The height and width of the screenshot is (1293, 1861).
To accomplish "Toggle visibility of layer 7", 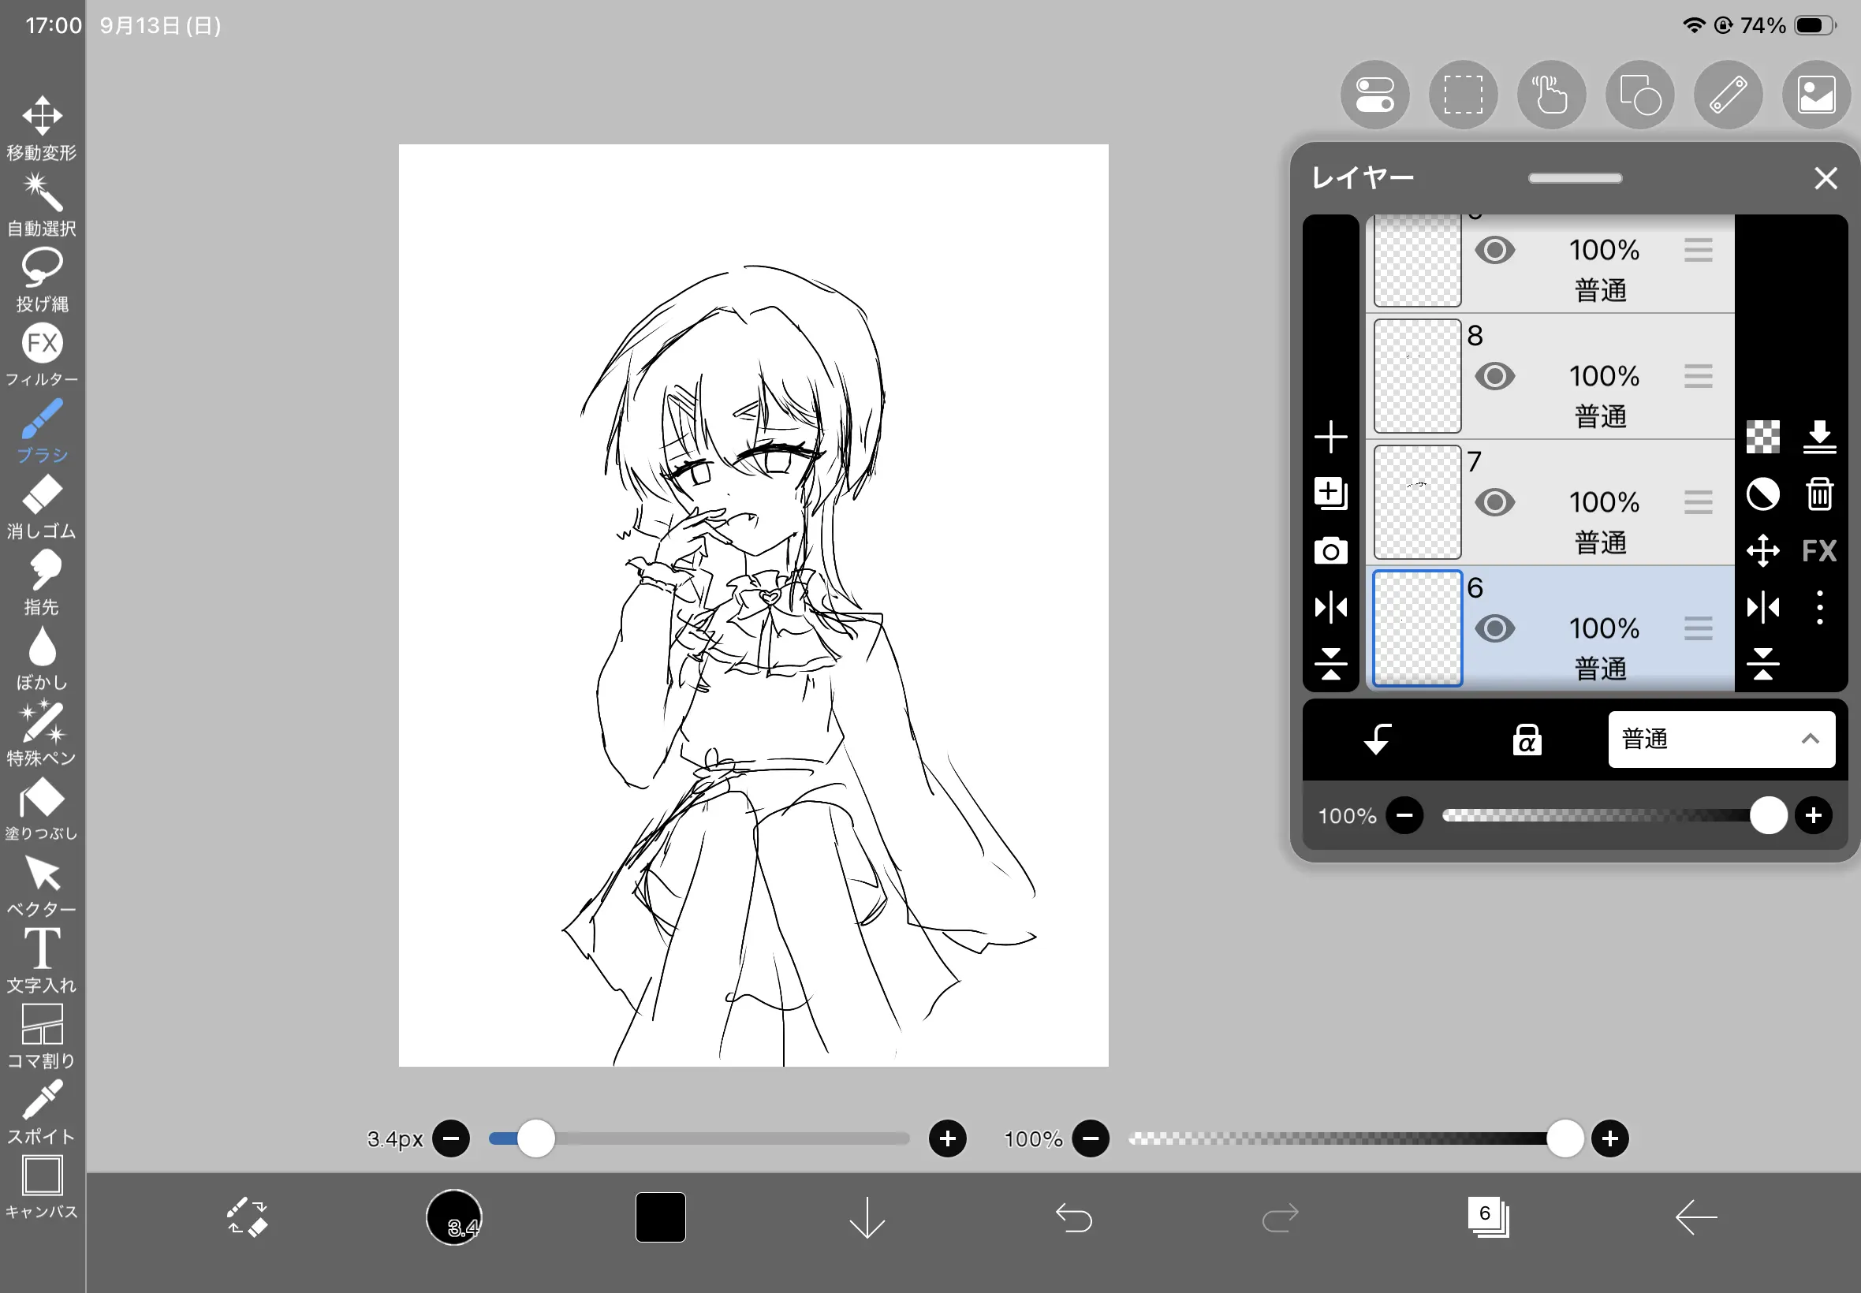I will pyautogui.click(x=1495, y=502).
